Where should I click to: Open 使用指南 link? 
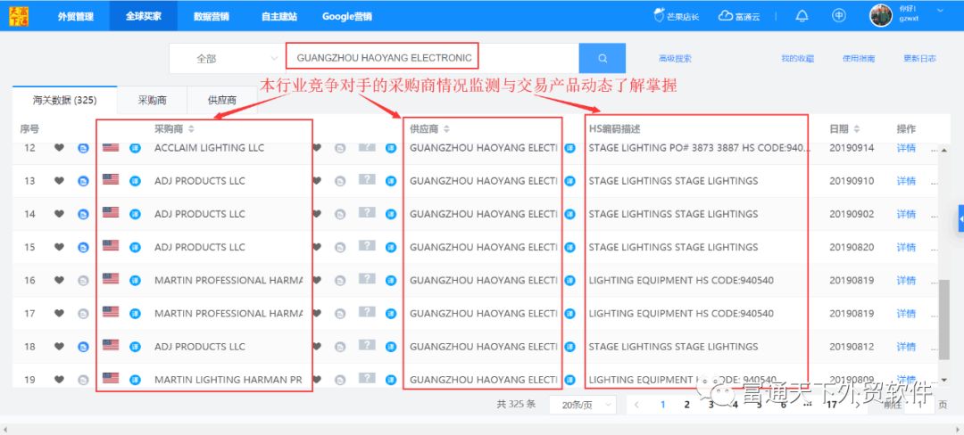(859, 59)
